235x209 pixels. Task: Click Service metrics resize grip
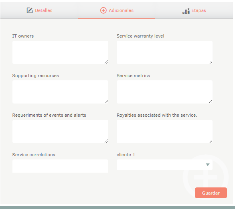211,102
